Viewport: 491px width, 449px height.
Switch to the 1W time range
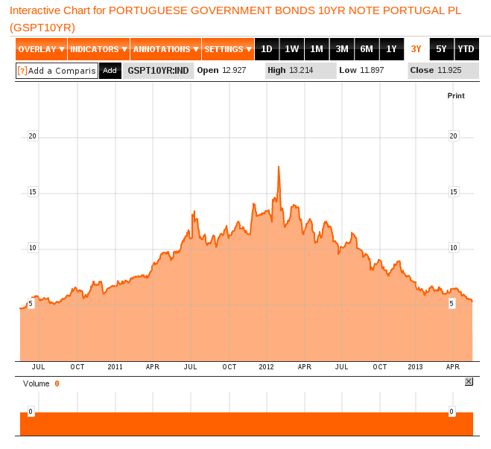pos(292,49)
